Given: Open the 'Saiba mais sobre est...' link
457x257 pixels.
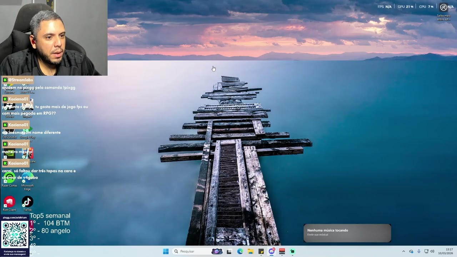Looking at the screenshot, I should coord(443,17).
